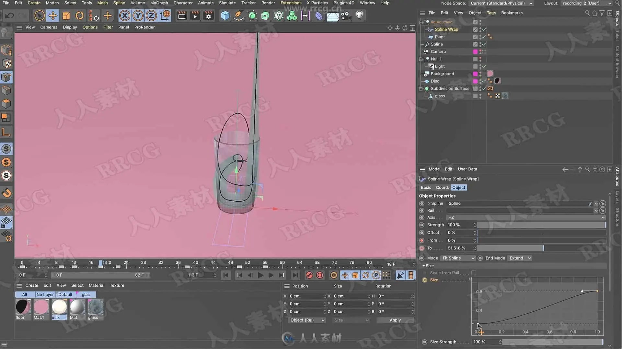
Task: Select the Move tool in the toolbar
Action: 53,16
